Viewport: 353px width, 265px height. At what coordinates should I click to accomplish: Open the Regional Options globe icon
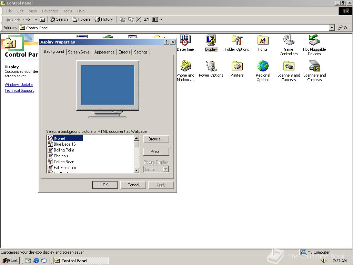(x=263, y=66)
